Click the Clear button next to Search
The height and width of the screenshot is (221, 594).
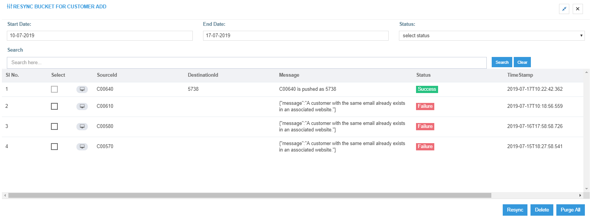(x=522, y=62)
